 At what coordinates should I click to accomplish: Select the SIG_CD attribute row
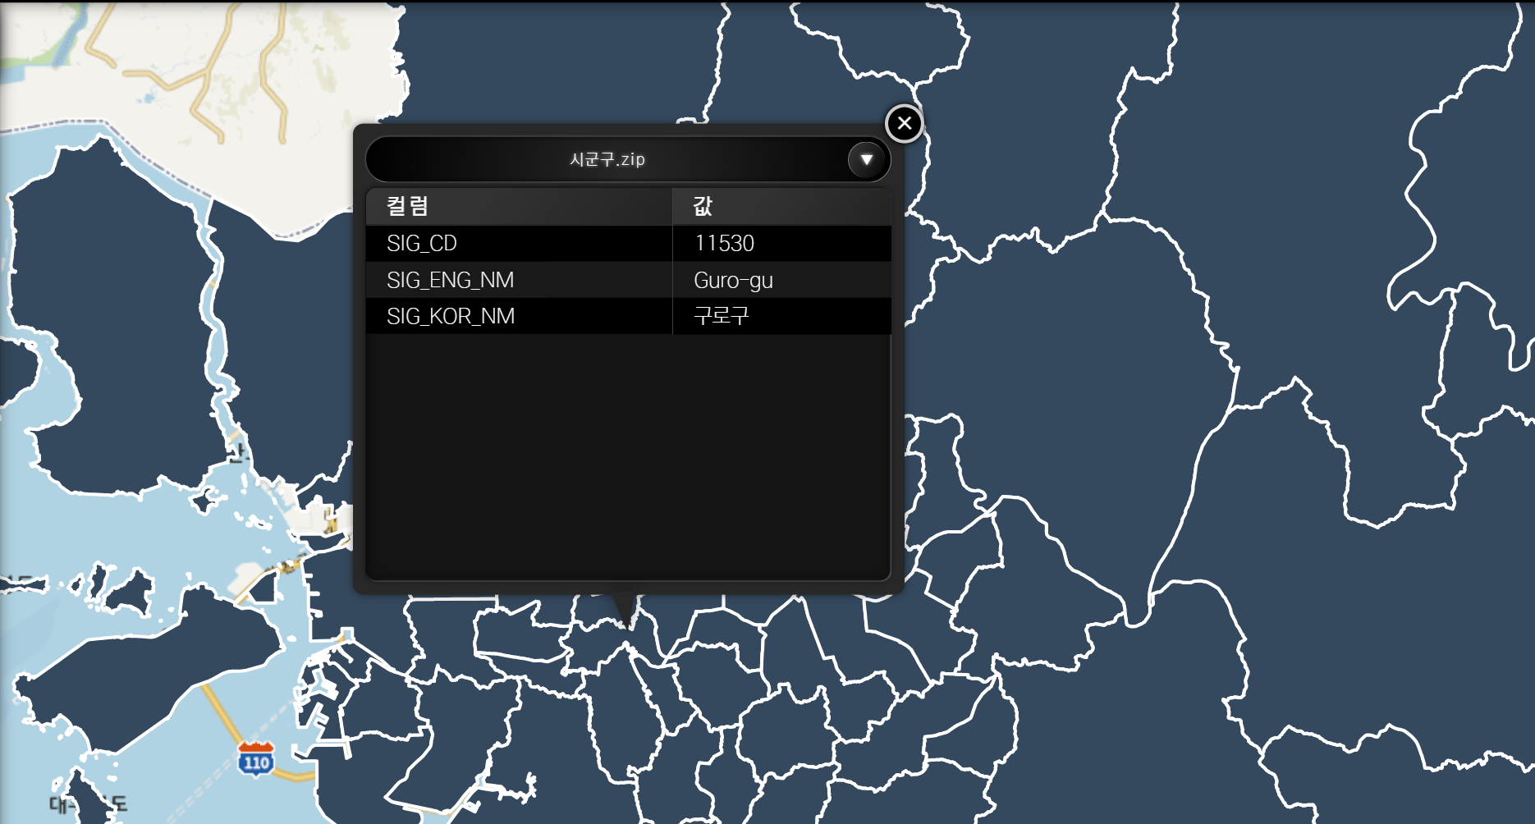coord(423,243)
